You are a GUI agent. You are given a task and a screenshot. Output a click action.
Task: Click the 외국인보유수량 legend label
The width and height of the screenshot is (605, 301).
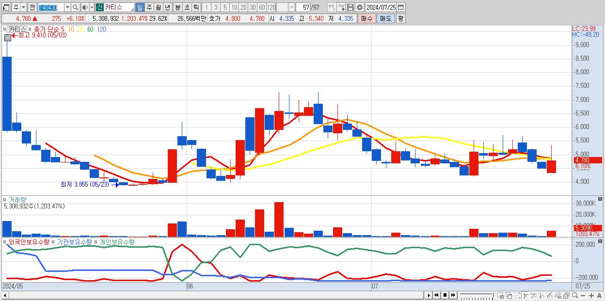29,241
